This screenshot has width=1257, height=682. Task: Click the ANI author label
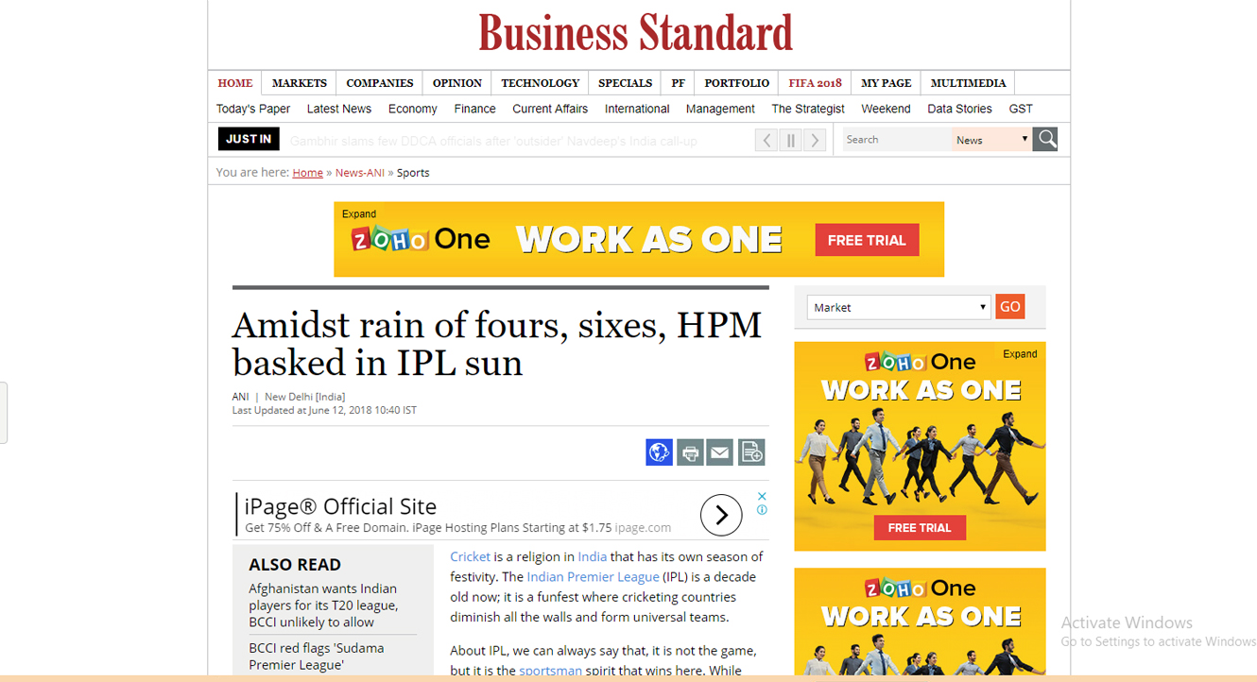(240, 397)
